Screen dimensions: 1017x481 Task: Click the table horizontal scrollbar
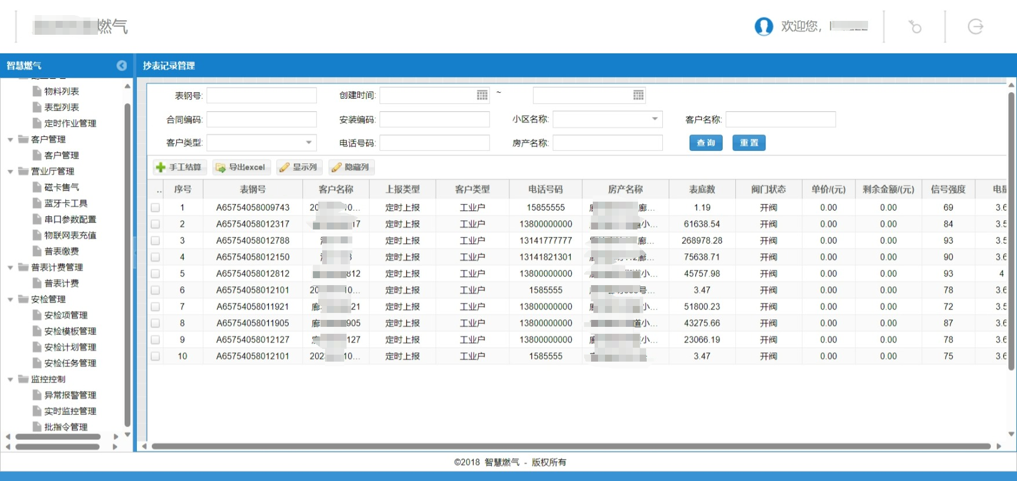571,446
